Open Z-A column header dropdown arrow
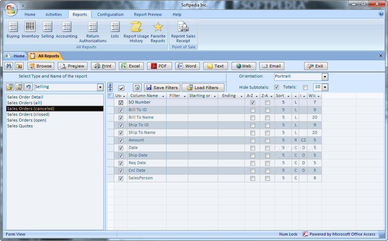The image size is (388, 241). [x=272, y=96]
